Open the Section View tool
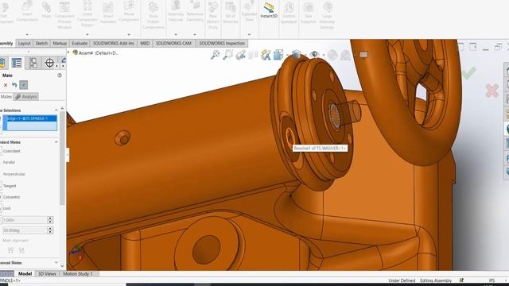 (x=253, y=55)
